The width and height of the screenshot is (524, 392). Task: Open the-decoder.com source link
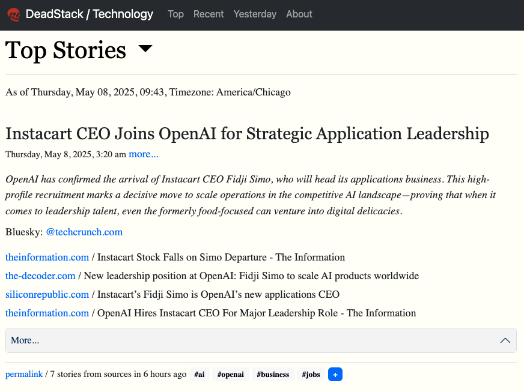point(40,276)
